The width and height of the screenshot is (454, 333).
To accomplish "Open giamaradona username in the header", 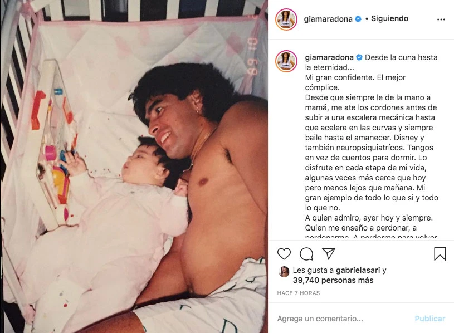I will tap(328, 19).
